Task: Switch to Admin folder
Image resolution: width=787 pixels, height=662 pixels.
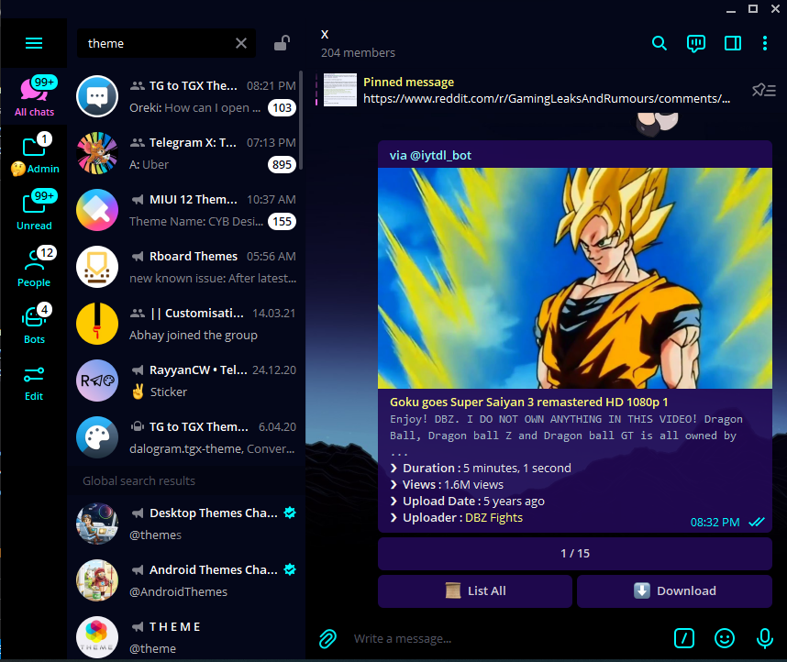Action: click(34, 153)
